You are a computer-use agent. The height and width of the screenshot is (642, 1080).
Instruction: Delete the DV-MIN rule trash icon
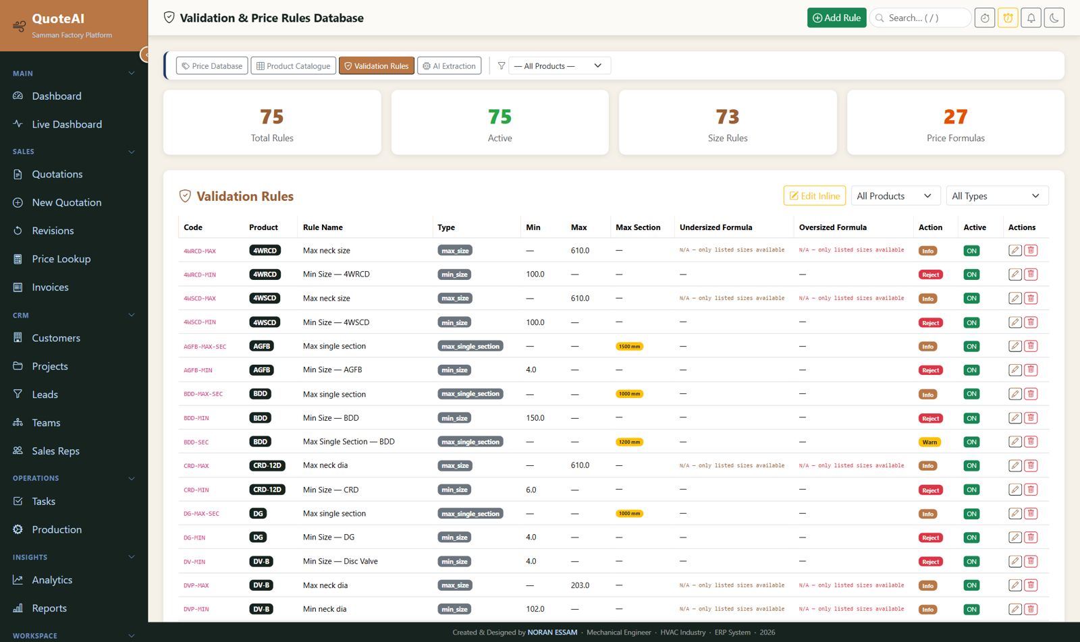[1031, 561]
